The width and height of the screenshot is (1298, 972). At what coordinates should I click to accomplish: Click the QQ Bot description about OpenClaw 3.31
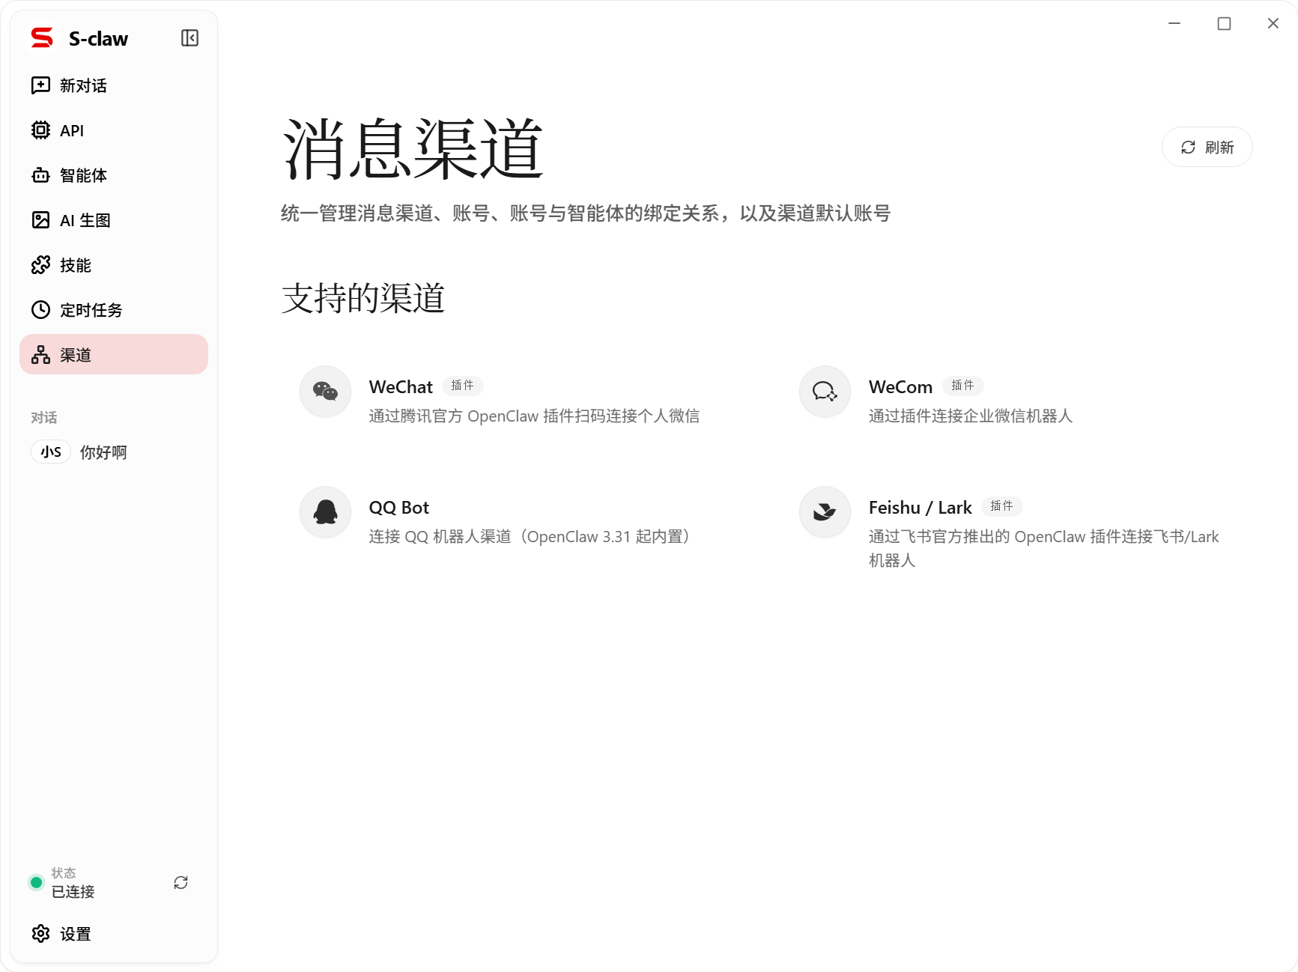pyautogui.click(x=529, y=537)
